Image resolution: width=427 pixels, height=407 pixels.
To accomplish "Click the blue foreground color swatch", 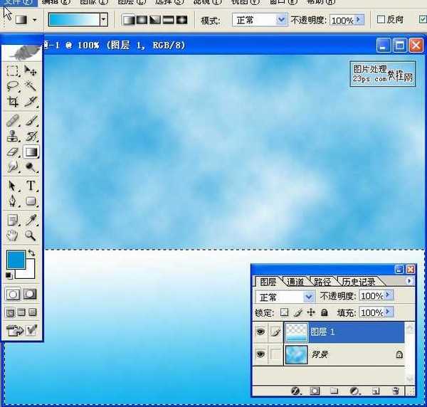I will (14, 259).
